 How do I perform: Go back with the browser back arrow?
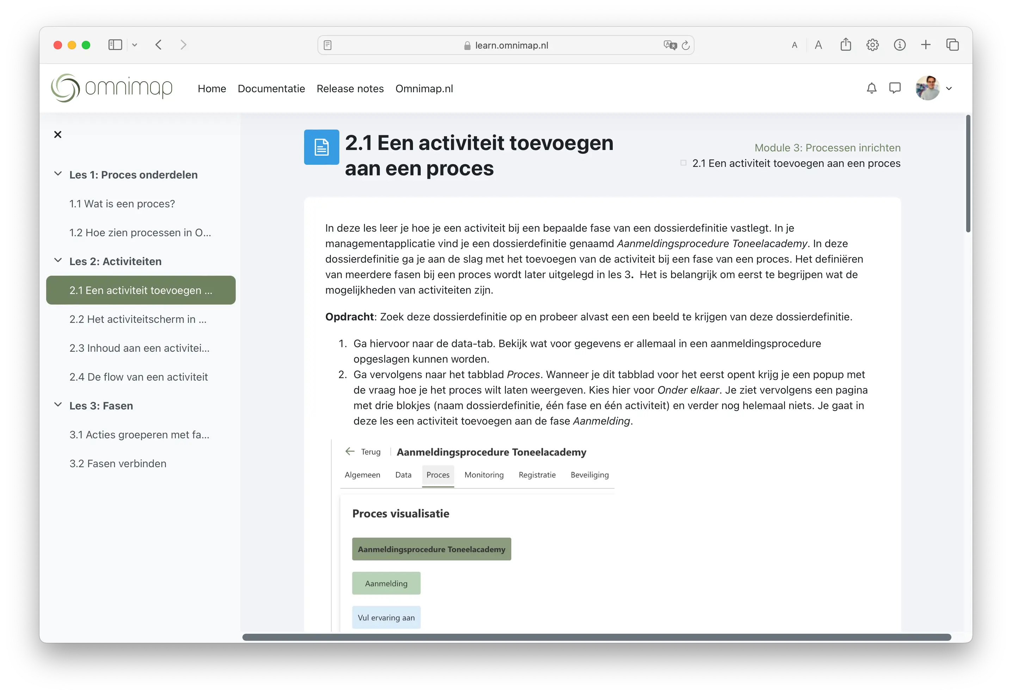coord(159,45)
